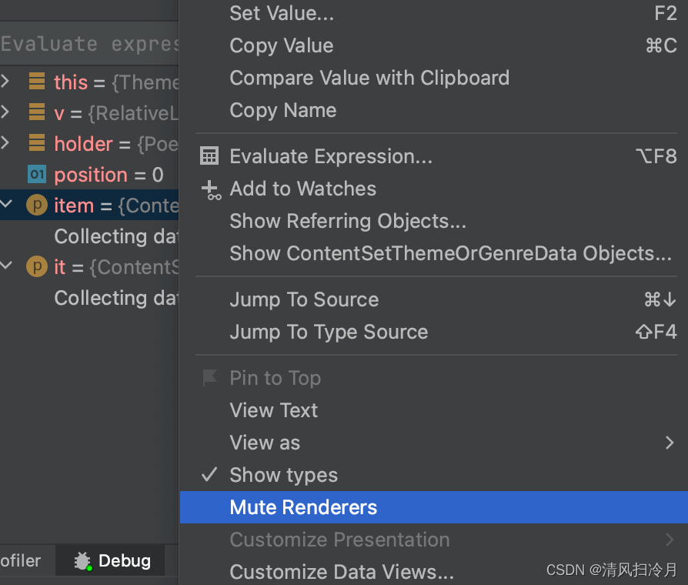Viewport: 688px width, 585px height.
Task: Click the Pin to Top flag icon
Action: pos(209,377)
